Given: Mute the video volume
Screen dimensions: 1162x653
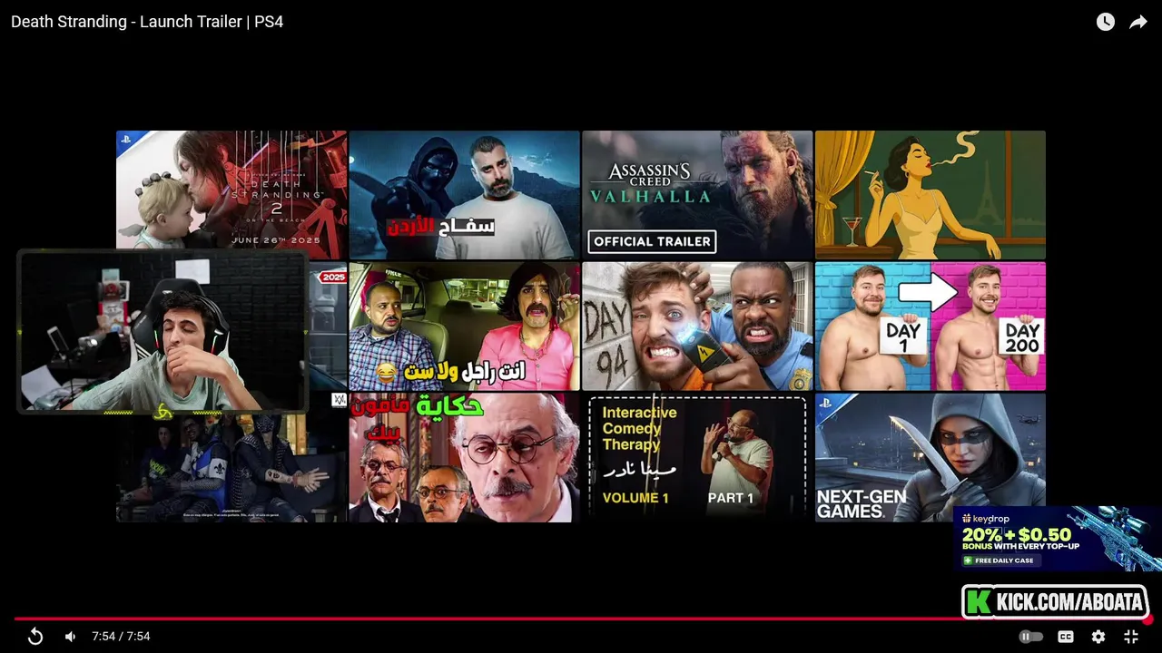Looking at the screenshot, I should point(70,637).
